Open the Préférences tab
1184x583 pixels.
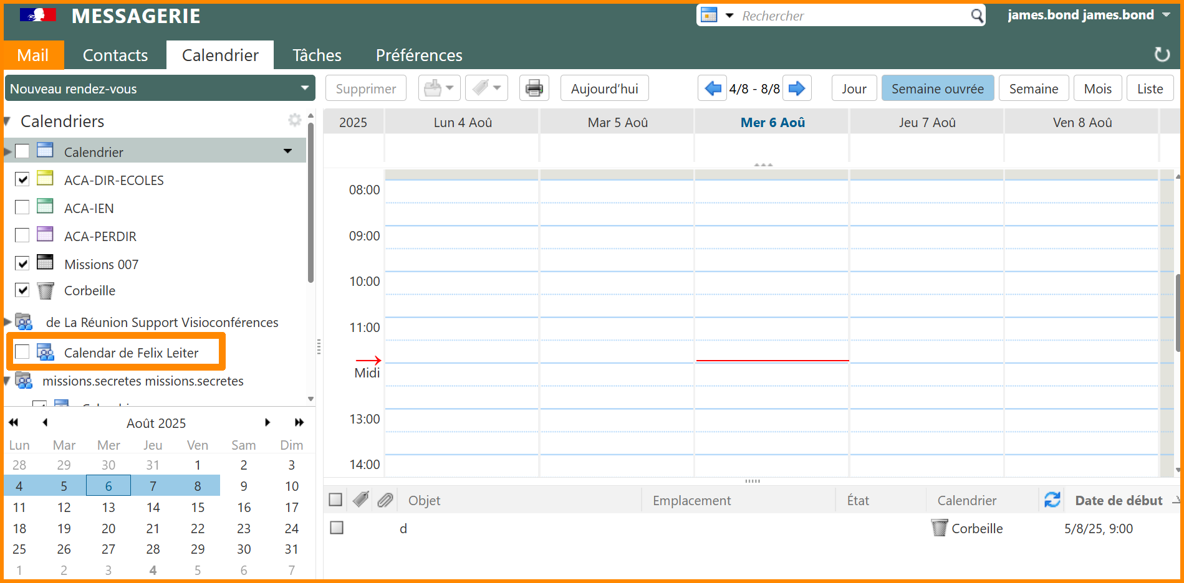click(419, 55)
